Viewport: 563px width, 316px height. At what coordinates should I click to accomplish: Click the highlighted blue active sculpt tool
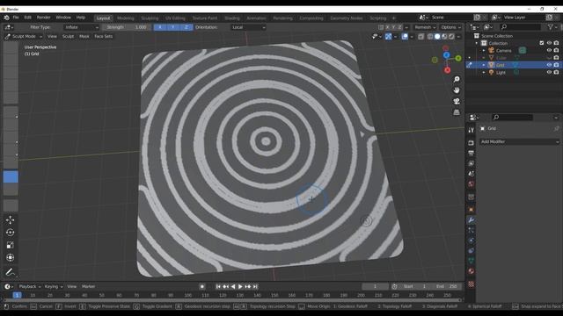coord(11,177)
